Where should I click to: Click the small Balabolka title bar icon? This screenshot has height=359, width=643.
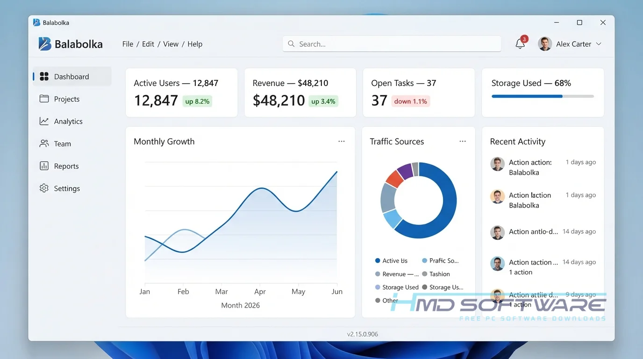[36, 22]
